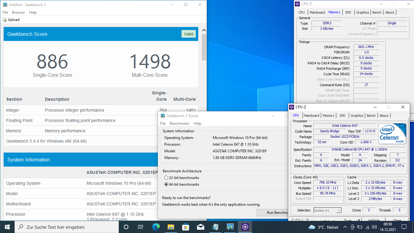
Task: Open the Browser menu in Geekbench 3
Action: click(x=18, y=12)
